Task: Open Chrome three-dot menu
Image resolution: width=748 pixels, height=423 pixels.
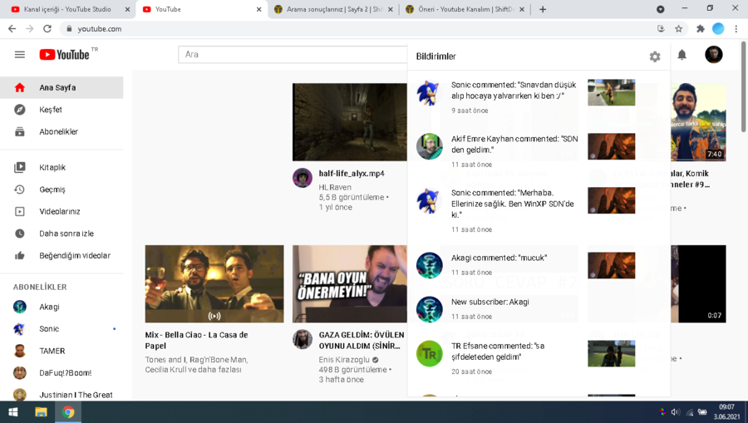Action: coord(736,28)
